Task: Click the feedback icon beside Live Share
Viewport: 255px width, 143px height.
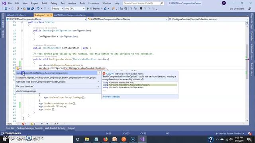Action: (x=250, y=9)
